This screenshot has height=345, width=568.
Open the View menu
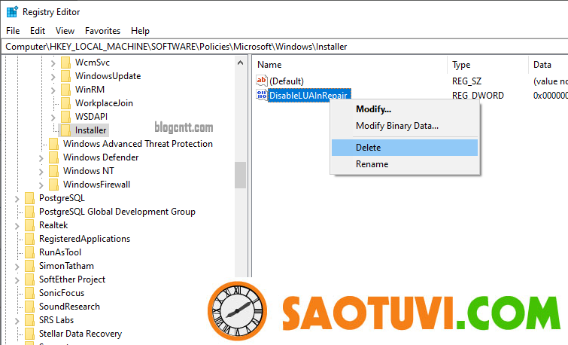tap(65, 31)
